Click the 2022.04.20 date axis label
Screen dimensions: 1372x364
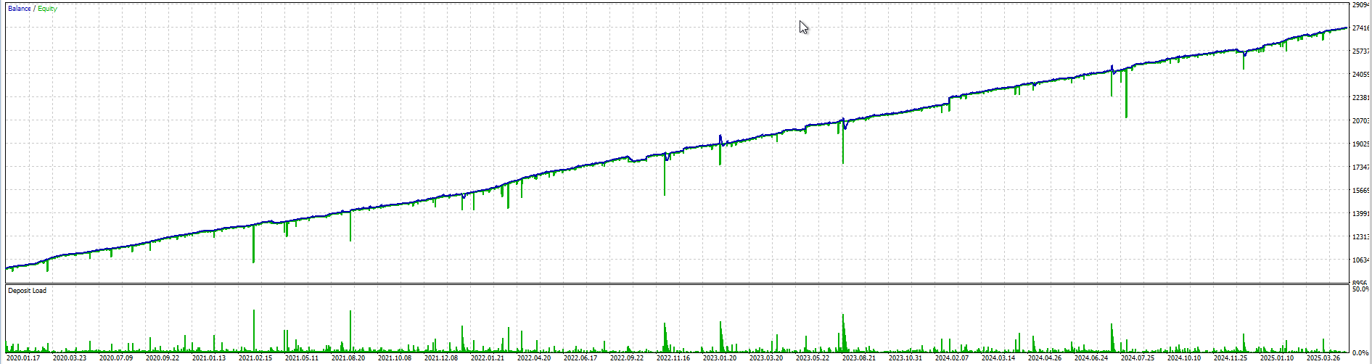pyautogui.click(x=534, y=357)
